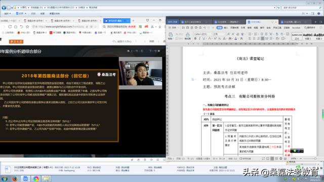Open the font size dropdown
Viewport: 324px width, 182px height.
225,34
